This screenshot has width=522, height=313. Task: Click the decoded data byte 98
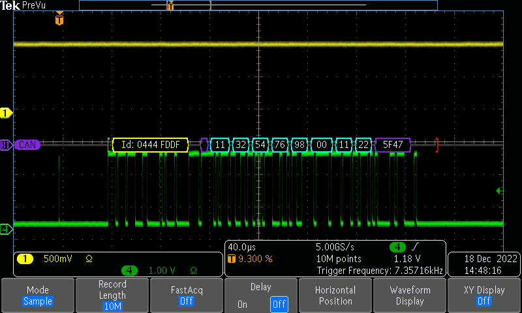click(299, 145)
